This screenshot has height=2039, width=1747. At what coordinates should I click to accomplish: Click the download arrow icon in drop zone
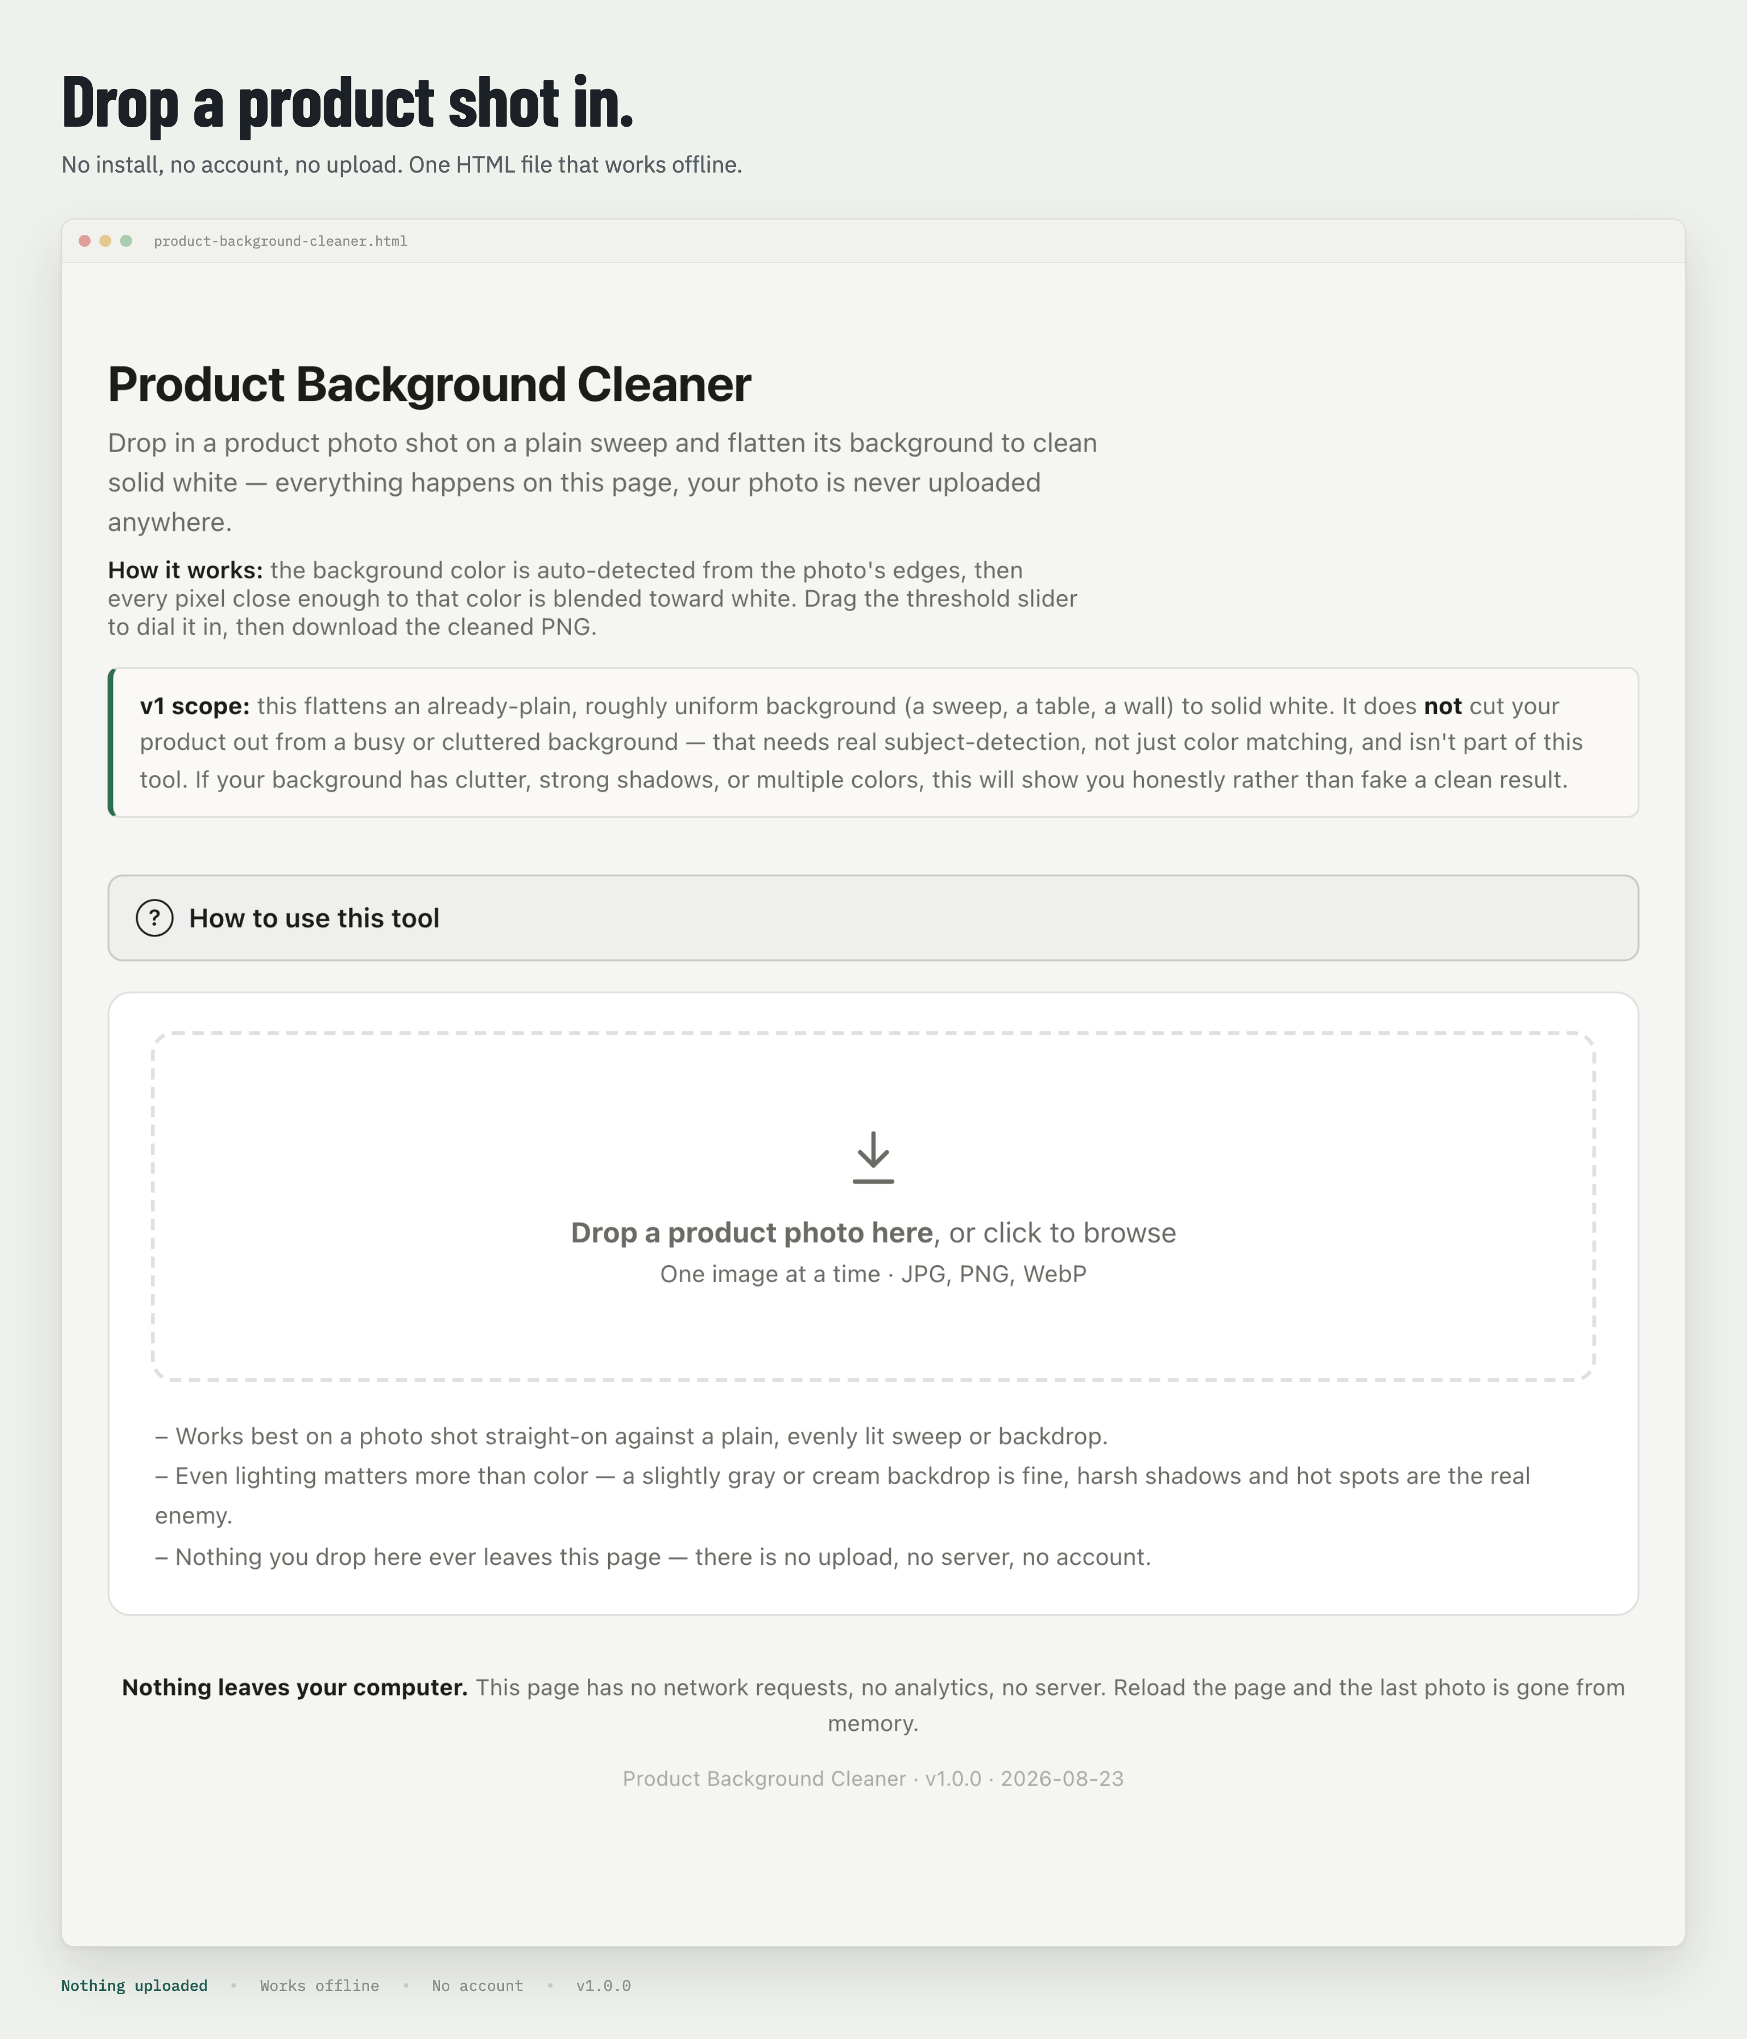click(x=872, y=1157)
